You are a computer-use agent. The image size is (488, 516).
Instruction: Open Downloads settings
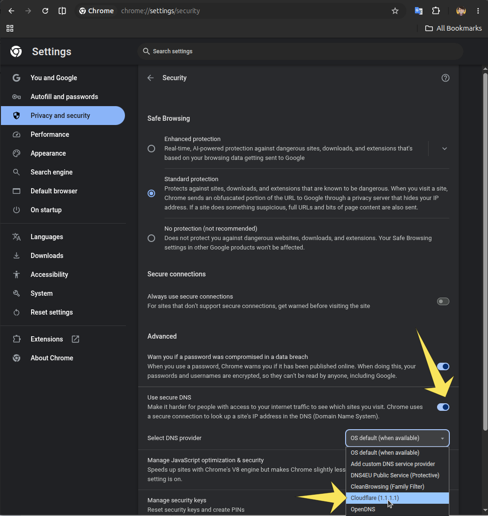point(63,255)
